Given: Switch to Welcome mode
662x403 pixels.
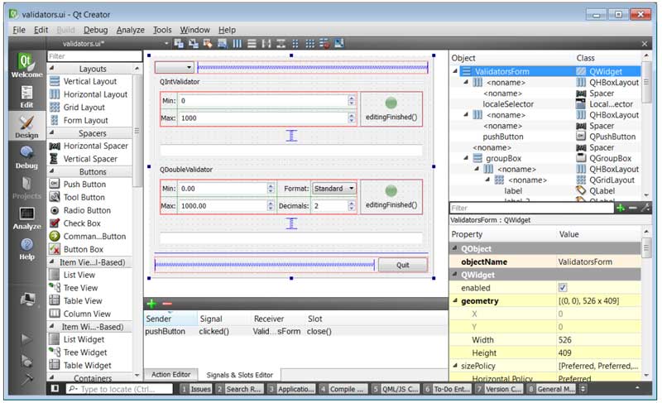Looking at the screenshot, I should pos(26,65).
